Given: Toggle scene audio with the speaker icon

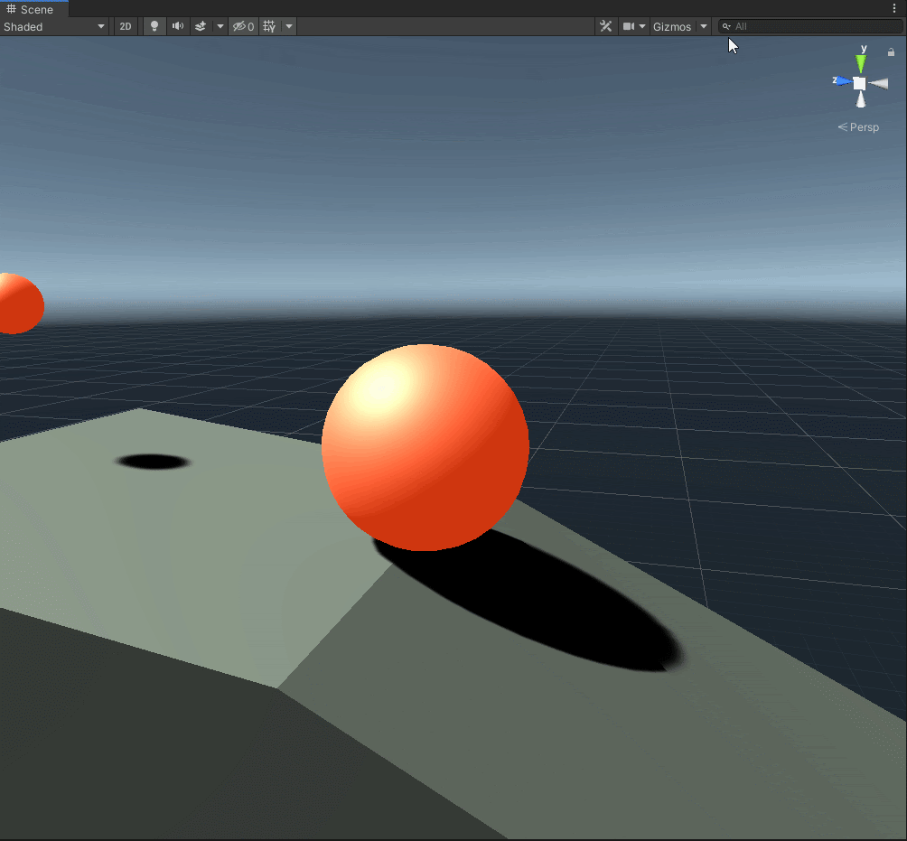Looking at the screenshot, I should [x=178, y=26].
